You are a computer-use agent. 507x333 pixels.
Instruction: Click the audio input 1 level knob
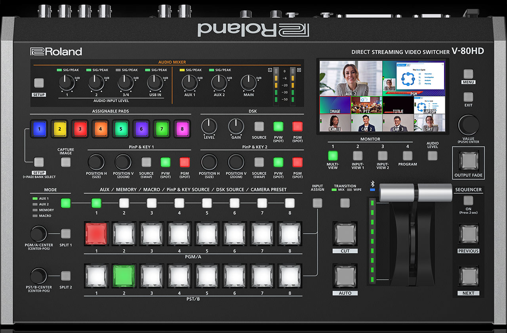pyautogui.click(x=67, y=83)
